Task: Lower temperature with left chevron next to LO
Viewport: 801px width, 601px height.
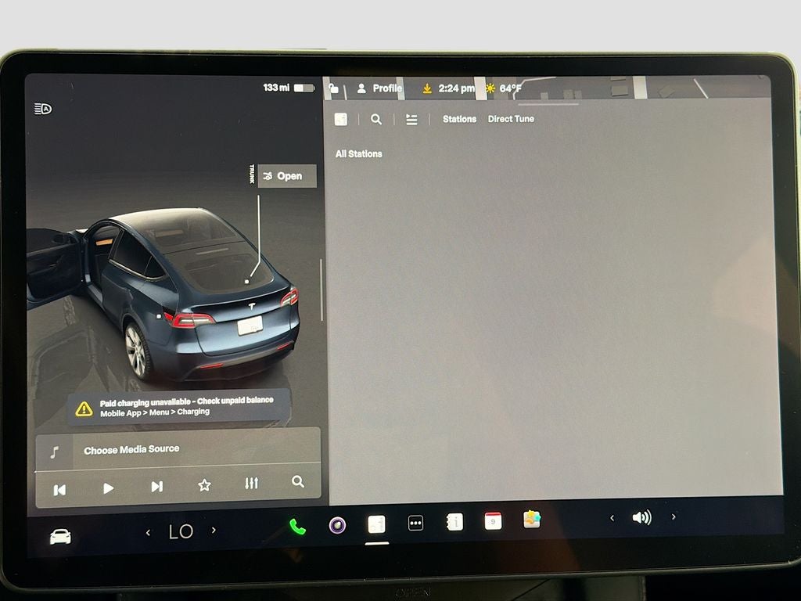Action: pos(149,531)
